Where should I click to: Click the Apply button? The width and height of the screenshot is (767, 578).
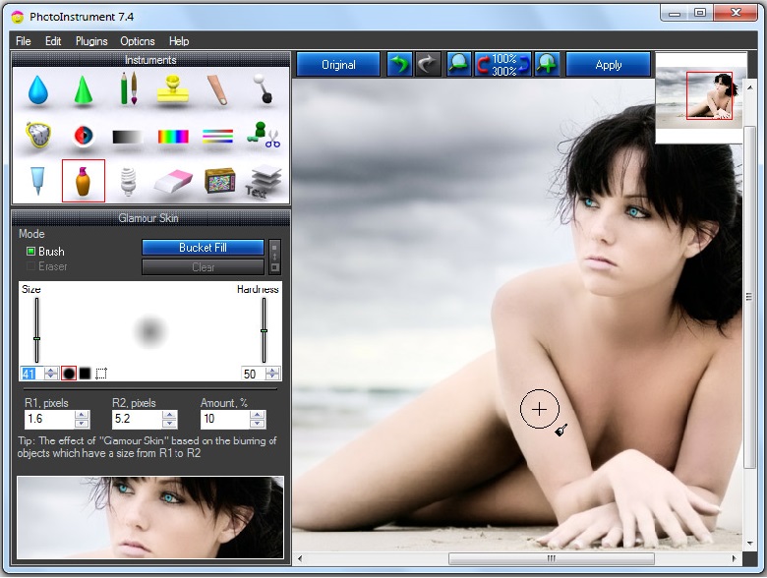tap(609, 65)
